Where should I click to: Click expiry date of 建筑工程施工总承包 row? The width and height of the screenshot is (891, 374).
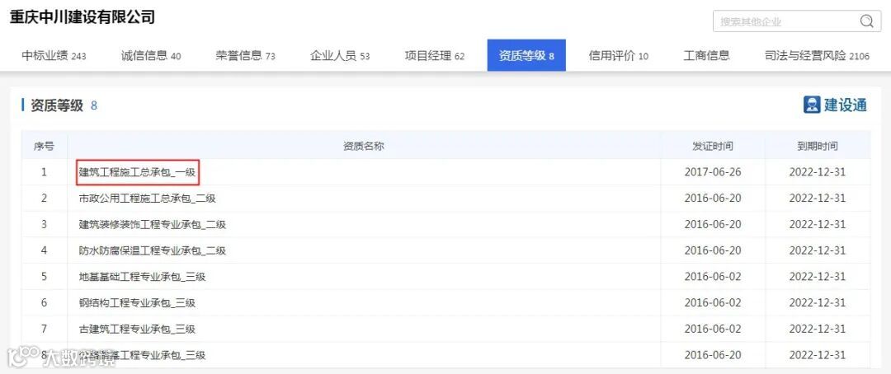point(817,172)
